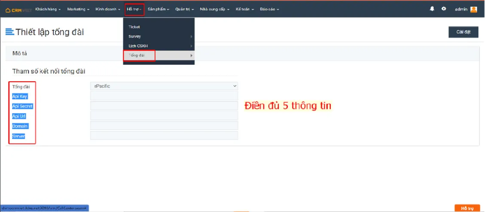Expand the Tổng đài submenu
Screen dimensions: 485x212
click(159, 56)
